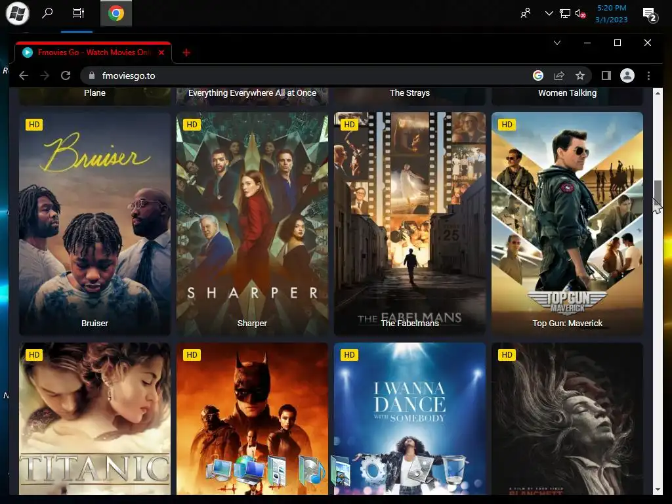
Task: Click the Bruiser title label
Action: [94, 323]
